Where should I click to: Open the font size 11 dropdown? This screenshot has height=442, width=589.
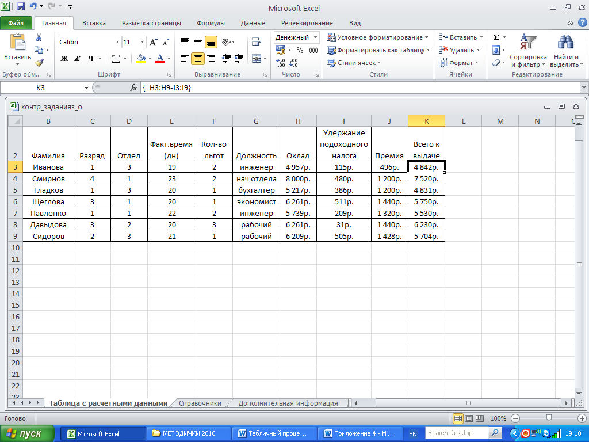pos(143,42)
